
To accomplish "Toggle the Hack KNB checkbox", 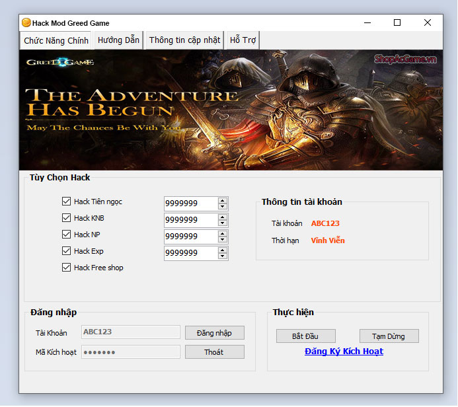I will (x=66, y=218).
